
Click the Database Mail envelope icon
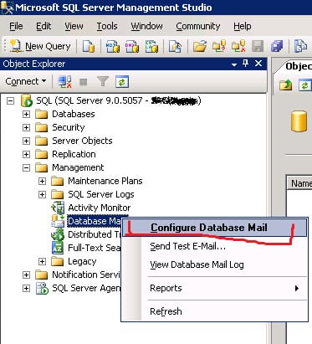[x=58, y=221]
